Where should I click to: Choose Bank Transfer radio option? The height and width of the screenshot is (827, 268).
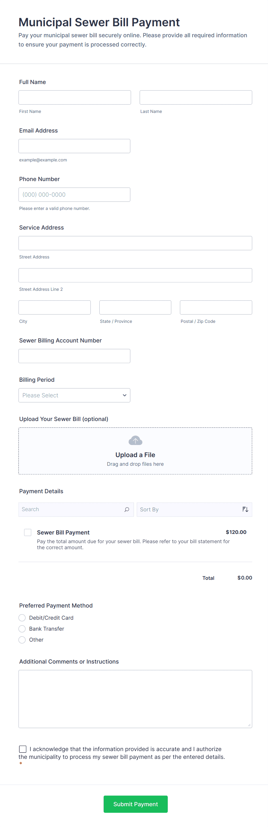click(22, 629)
